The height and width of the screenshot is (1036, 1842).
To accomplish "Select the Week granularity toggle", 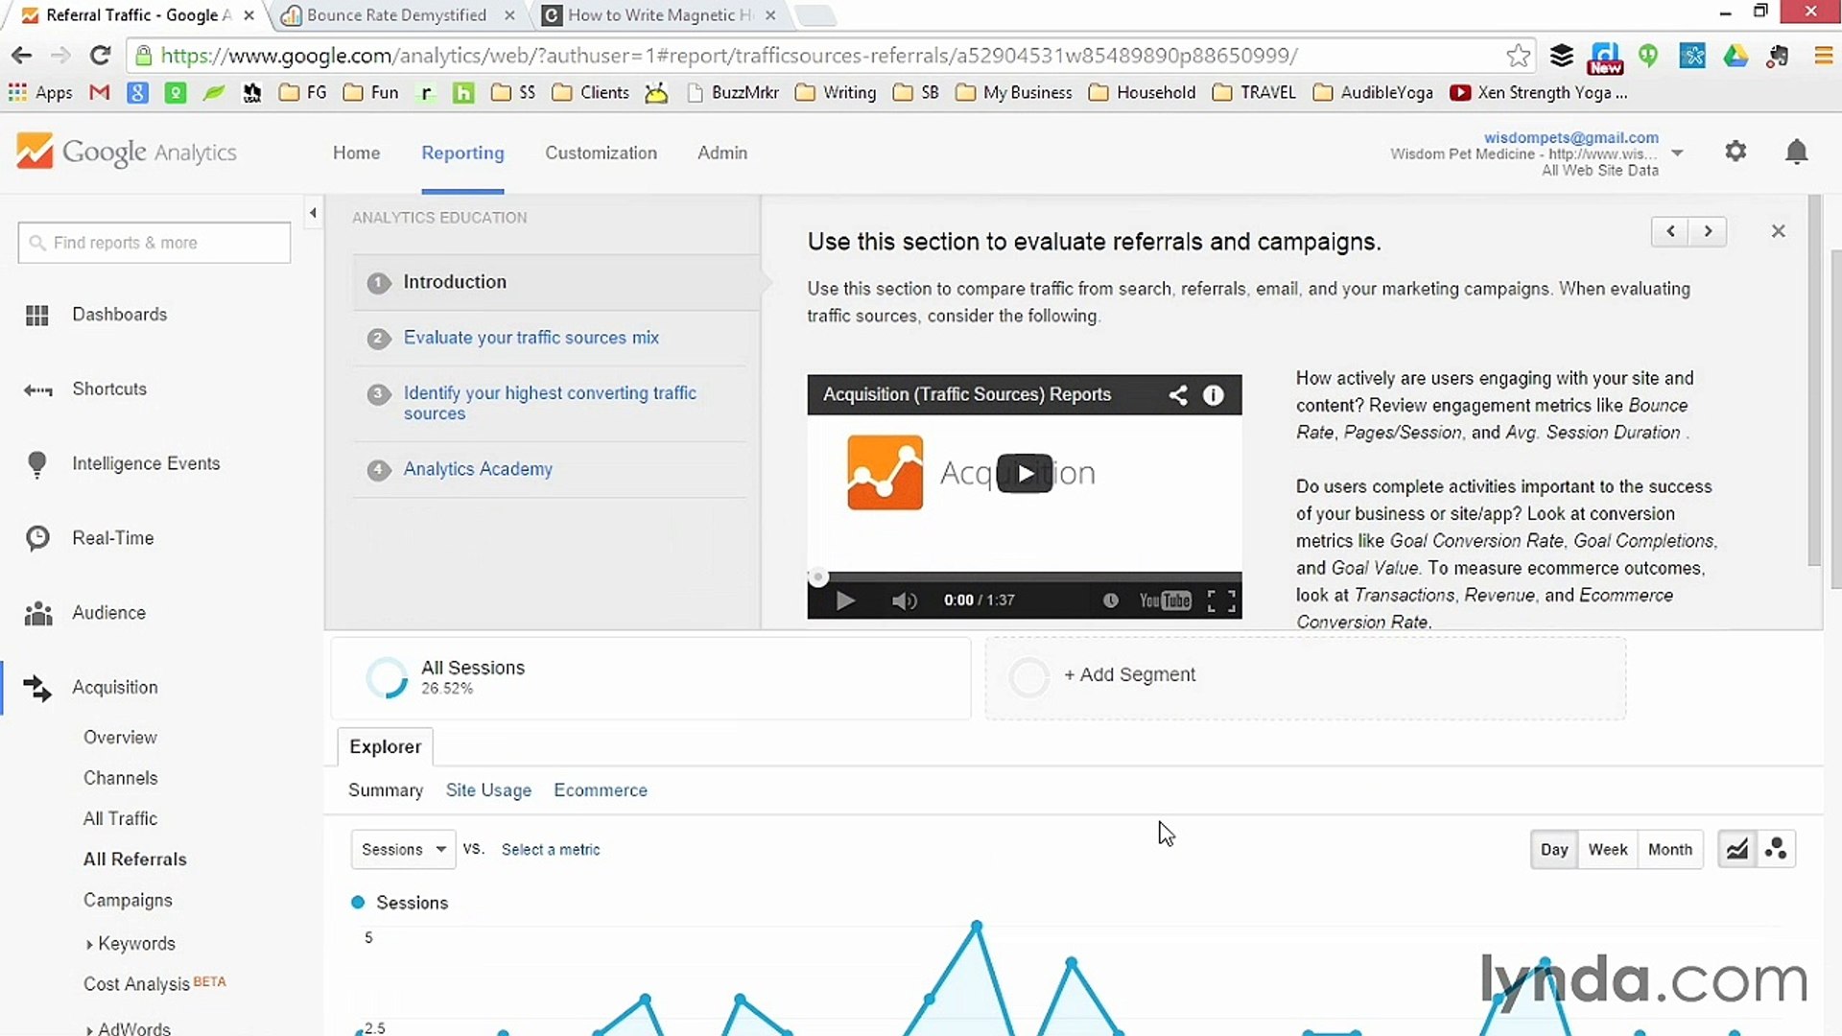I will 1608,849.
